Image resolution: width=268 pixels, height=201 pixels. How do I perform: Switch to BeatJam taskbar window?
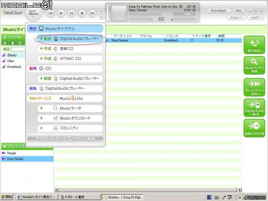tap(123, 197)
